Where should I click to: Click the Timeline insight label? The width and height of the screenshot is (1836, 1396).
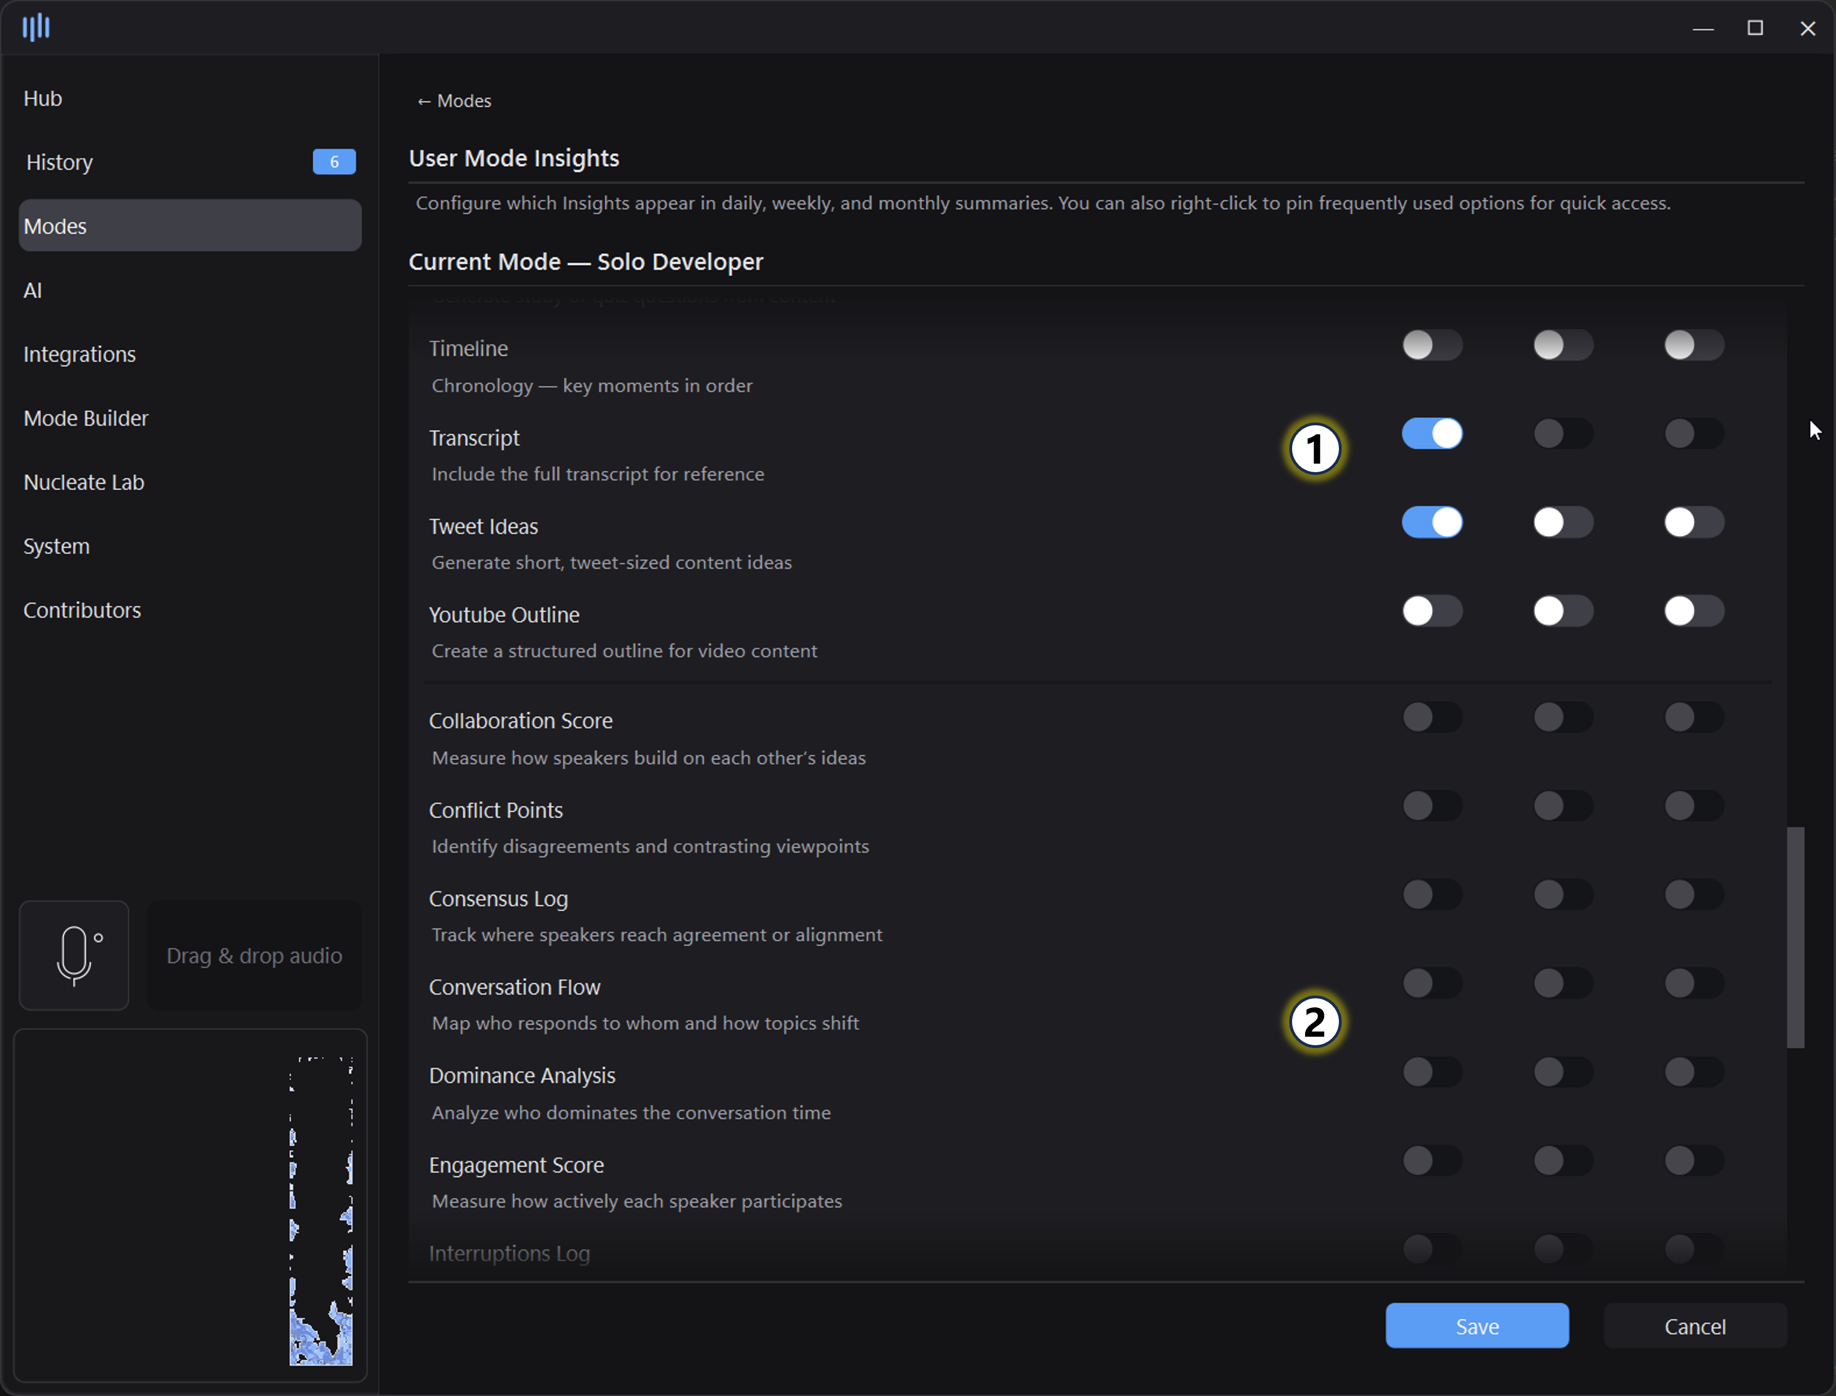(x=468, y=348)
